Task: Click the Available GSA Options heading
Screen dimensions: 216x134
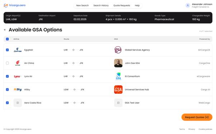Action: coord(36,30)
